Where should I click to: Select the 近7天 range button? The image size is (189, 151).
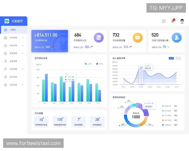171,58
